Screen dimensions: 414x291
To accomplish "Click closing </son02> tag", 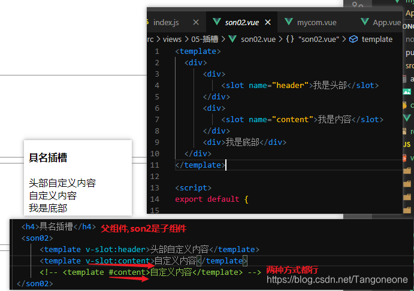I will 35,284.
